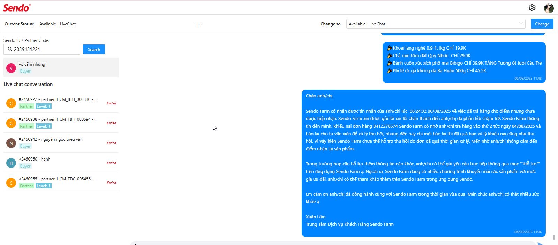558x245 pixels.
Task: Click Level: 1 tag on conversation #2450922
Action: [x=44, y=106]
